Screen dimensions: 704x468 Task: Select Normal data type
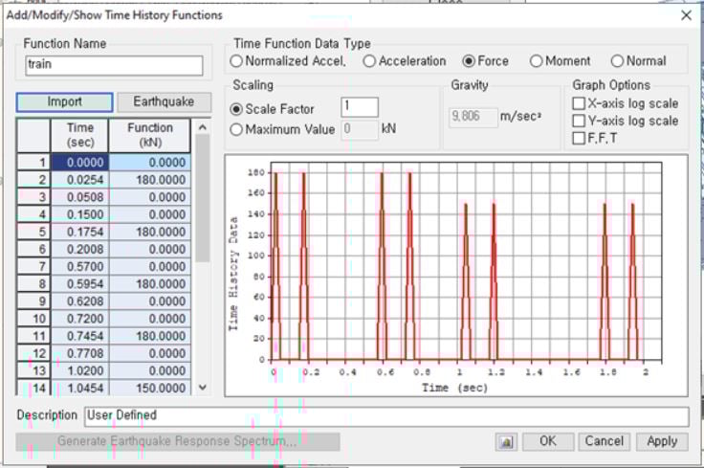point(638,61)
